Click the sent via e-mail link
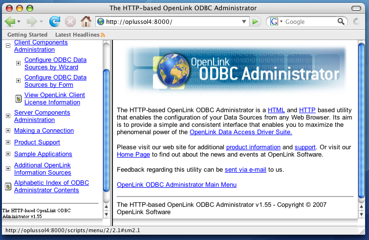This screenshot has height=240, width=369. pos(245,170)
